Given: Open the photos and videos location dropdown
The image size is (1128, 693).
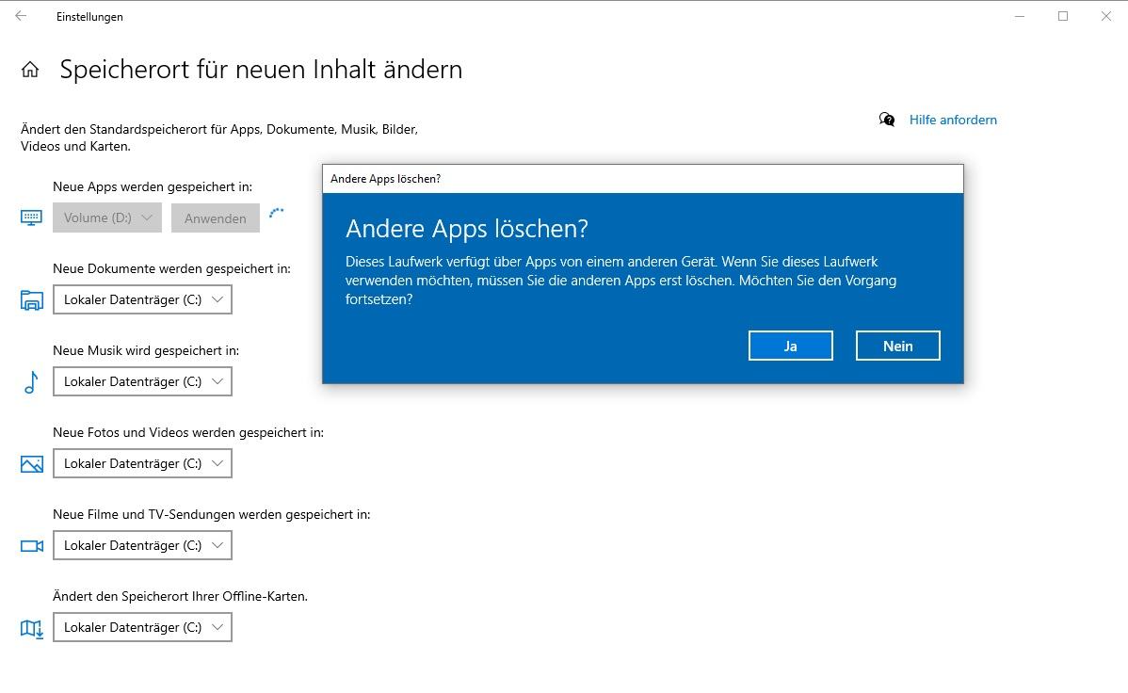Looking at the screenshot, I should (142, 463).
